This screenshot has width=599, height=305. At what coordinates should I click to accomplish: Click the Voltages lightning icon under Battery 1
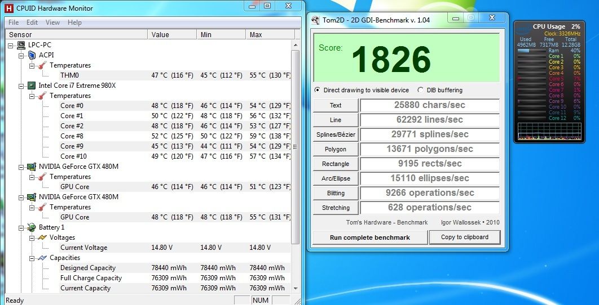pos(42,237)
